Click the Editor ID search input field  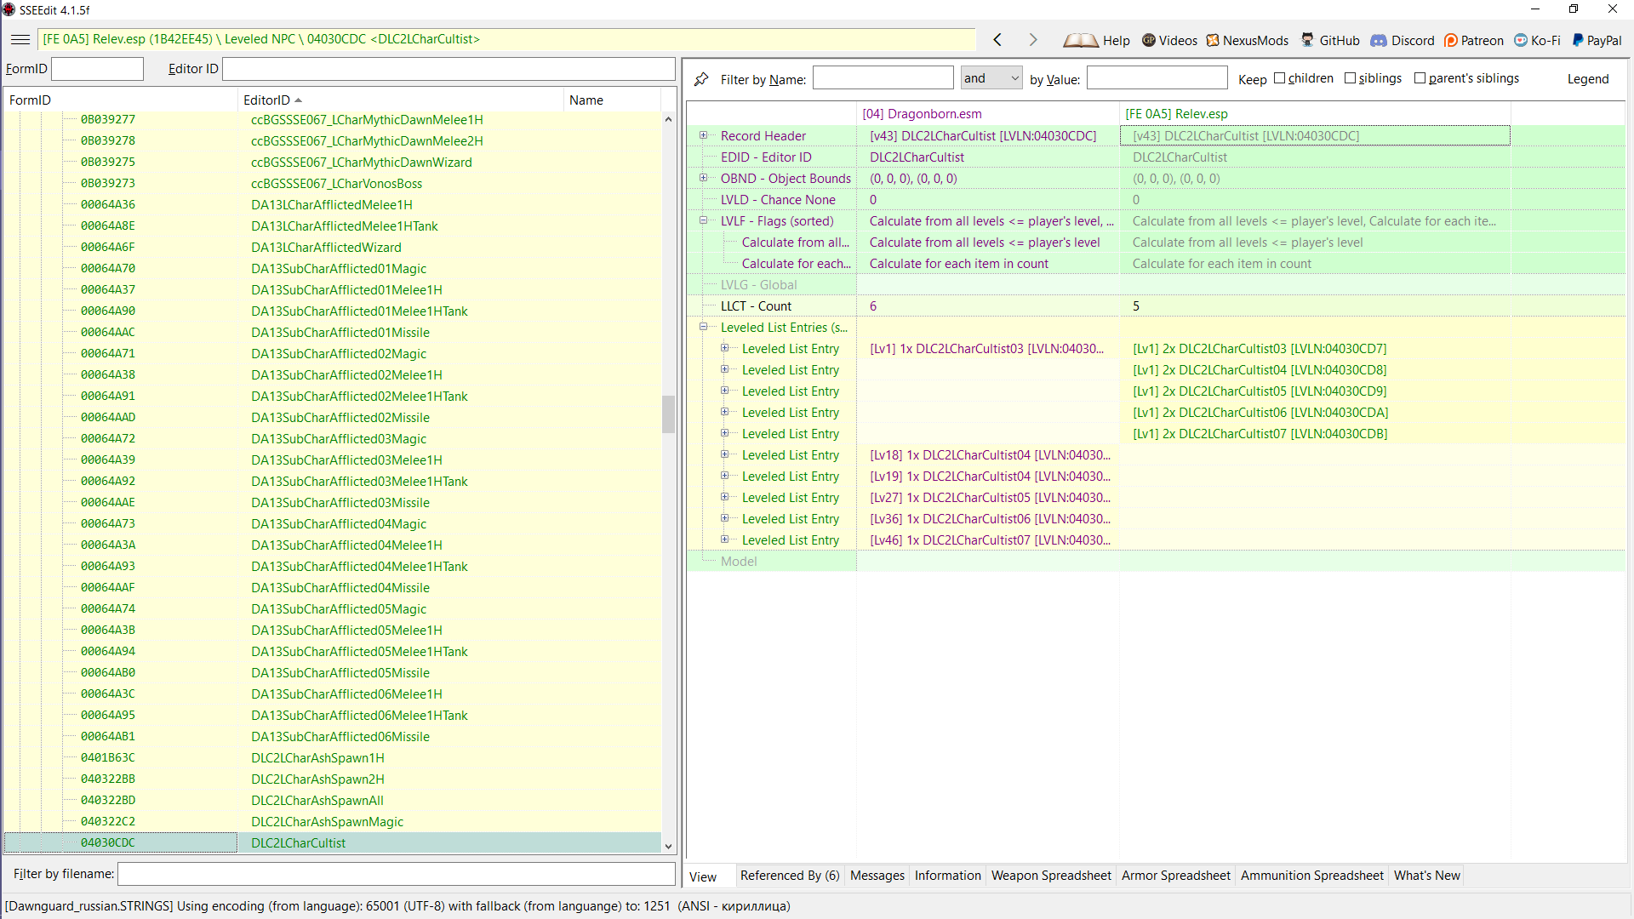(x=448, y=69)
